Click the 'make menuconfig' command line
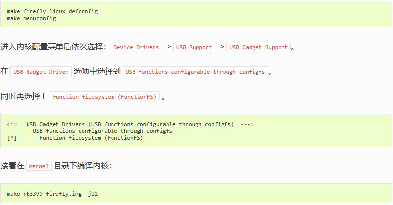 [x=31, y=18]
